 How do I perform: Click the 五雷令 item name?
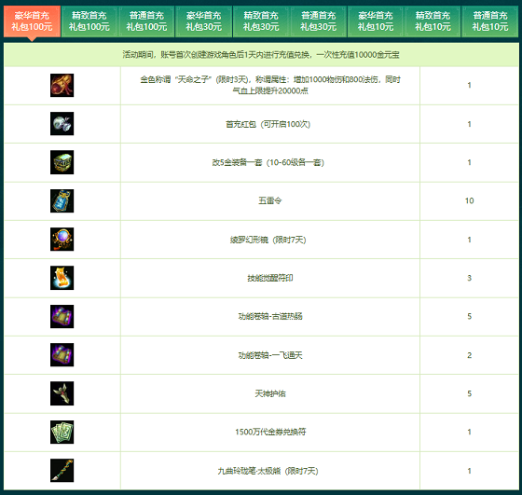(270, 200)
